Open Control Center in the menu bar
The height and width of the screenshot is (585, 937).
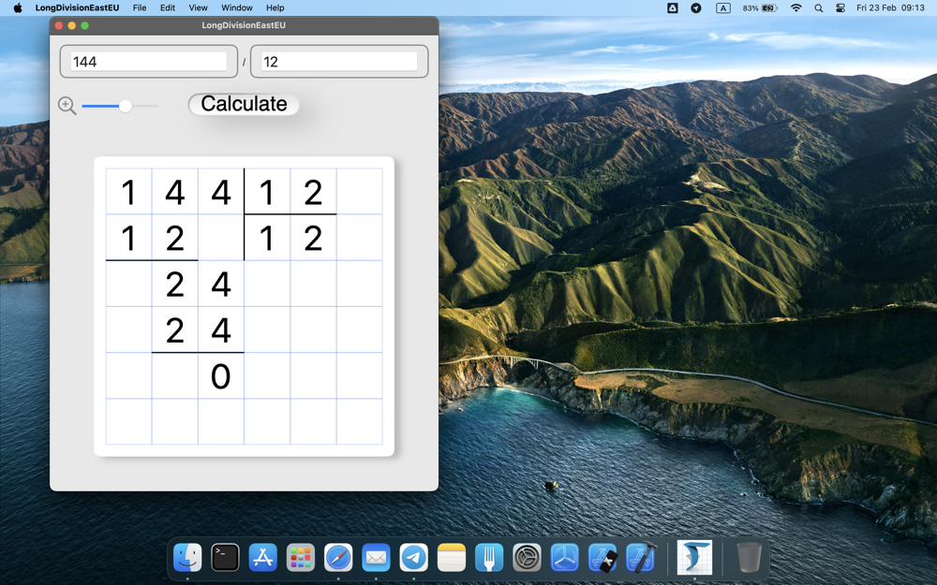pos(840,7)
